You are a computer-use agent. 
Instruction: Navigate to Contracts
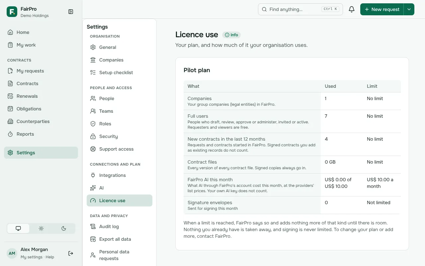tap(41, 83)
